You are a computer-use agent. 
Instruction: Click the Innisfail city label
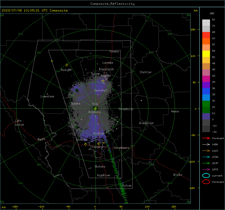coord(101,90)
